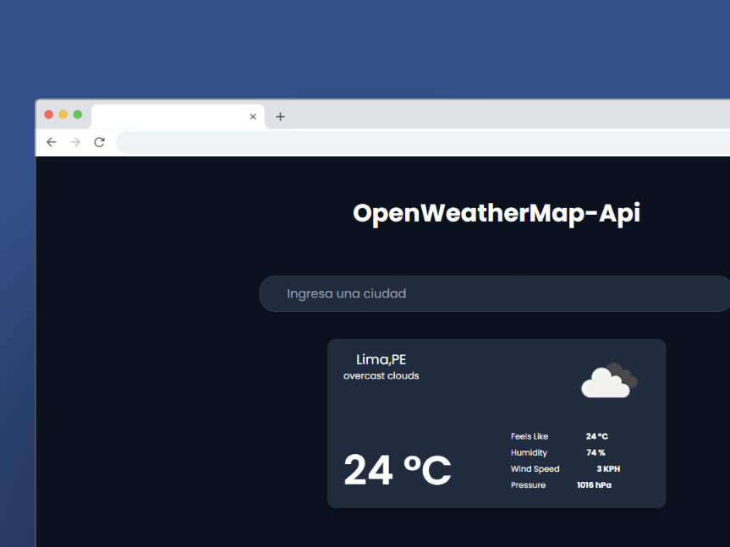Click the yellow minimize window button
730x547 pixels.
click(63, 114)
